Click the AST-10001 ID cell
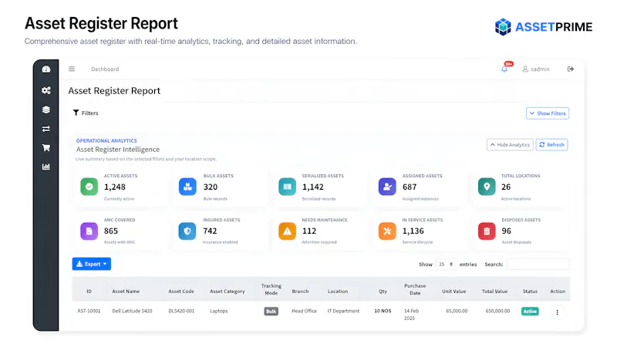Viewport: 617px width, 347px height. 89,311
